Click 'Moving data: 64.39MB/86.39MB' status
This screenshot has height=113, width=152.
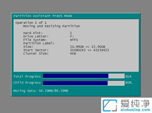(41, 91)
